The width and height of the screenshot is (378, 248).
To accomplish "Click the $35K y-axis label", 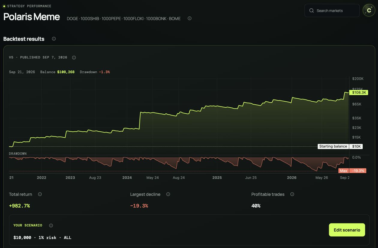I will click(357, 118).
